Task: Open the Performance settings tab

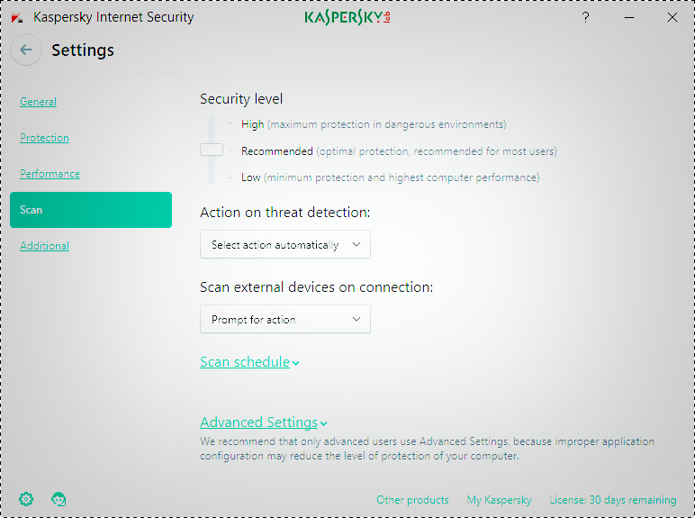Action: [50, 174]
